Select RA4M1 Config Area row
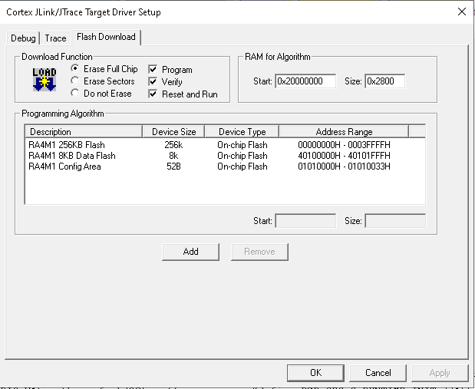475x389 pixels. [x=225, y=166]
